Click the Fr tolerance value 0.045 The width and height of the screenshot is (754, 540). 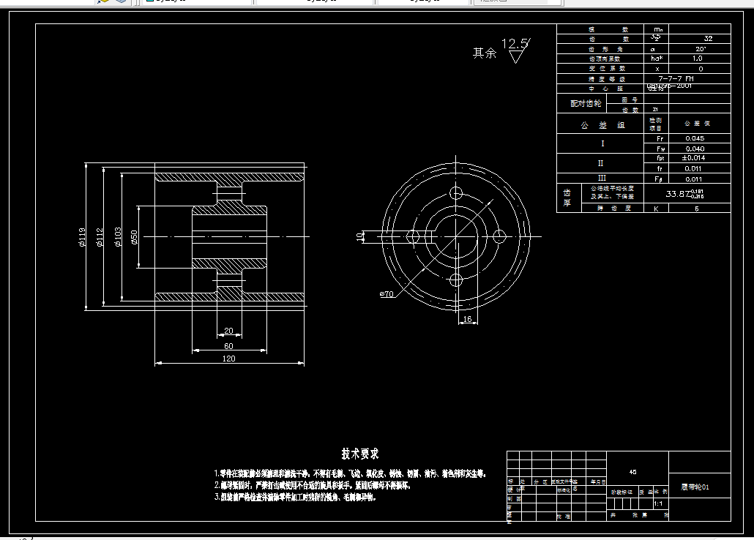[x=695, y=138]
